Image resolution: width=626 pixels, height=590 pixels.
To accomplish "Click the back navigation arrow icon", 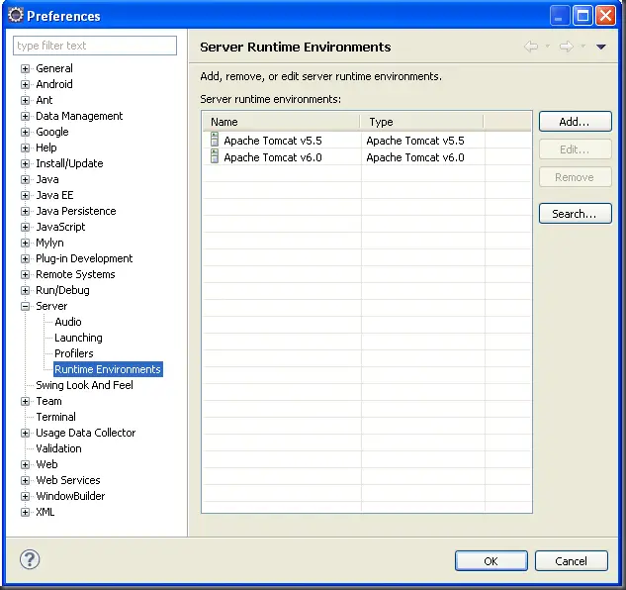I will 531,47.
